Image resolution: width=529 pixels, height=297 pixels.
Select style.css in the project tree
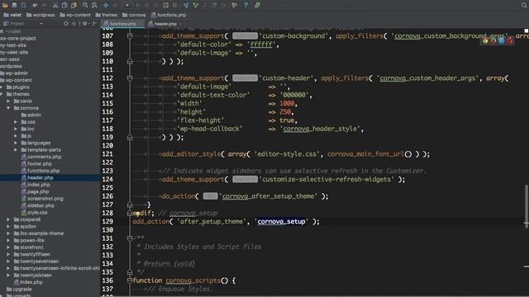[x=37, y=213]
